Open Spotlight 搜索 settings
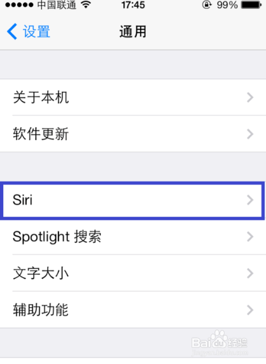This screenshot has height=364, width=266. (x=133, y=237)
